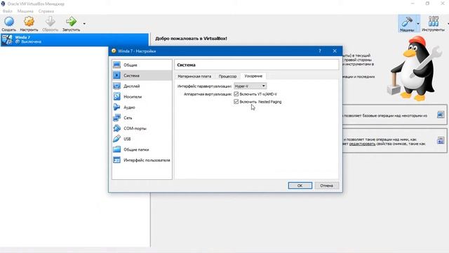Viewport: 449px width, 253px height.
Task: Click the VirtualBox app icon in title bar
Action: pos(3,4)
